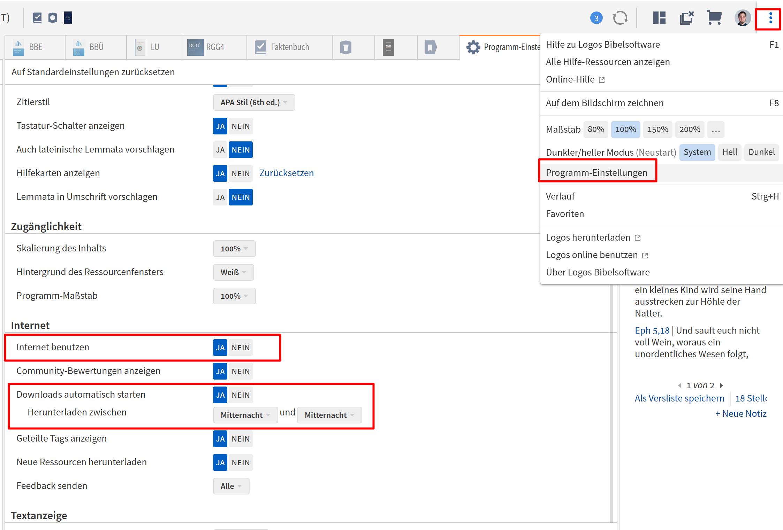Viewport: 783px width, 530px height.
Task: Click the close-all-panels icon
Action: (x=686, y=18)
